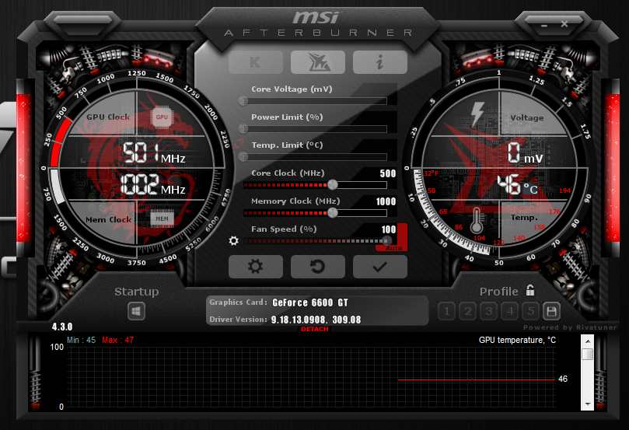Minimize the Afterburner window

pyautogui.click(x=543, y=23)
